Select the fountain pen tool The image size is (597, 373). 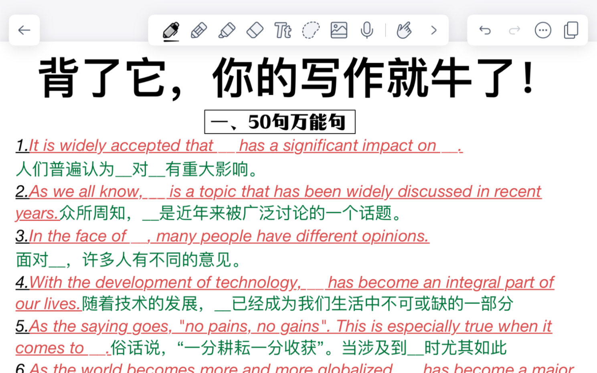[171, 30]
